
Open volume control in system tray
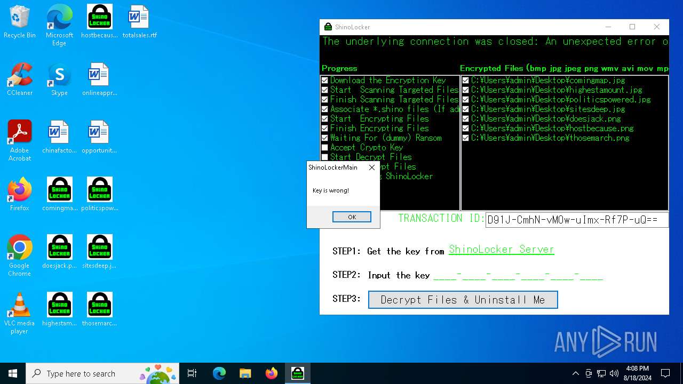[614, 373]
